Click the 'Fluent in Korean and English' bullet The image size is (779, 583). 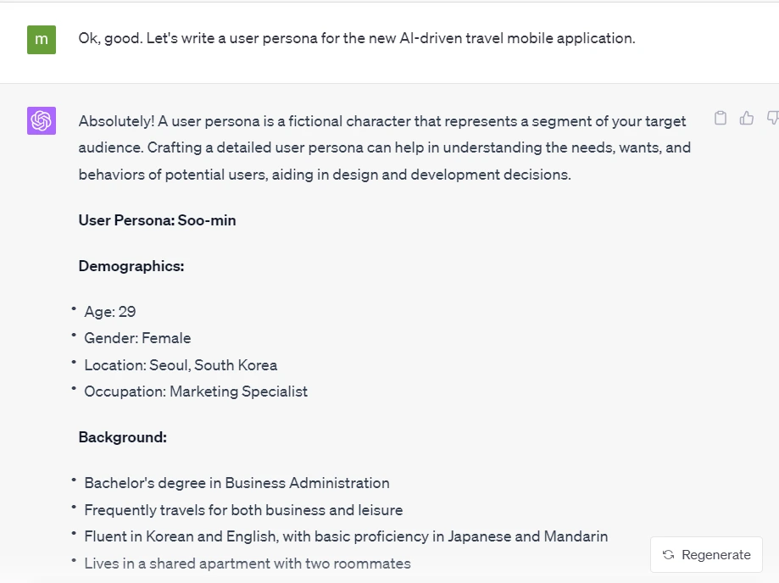click(346, 536)
